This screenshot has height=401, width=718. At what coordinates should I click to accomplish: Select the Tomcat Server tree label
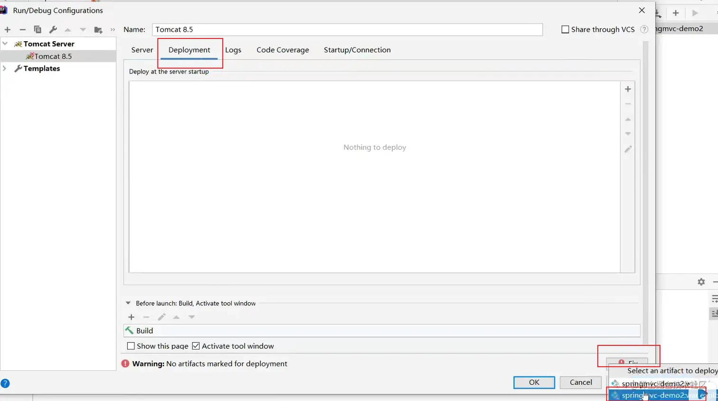pyautogui.click(x=49, y=44)
